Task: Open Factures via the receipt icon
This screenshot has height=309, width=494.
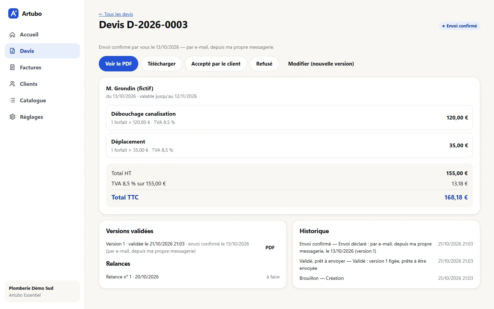Action: pyautogui.click(x=12, y=67)
